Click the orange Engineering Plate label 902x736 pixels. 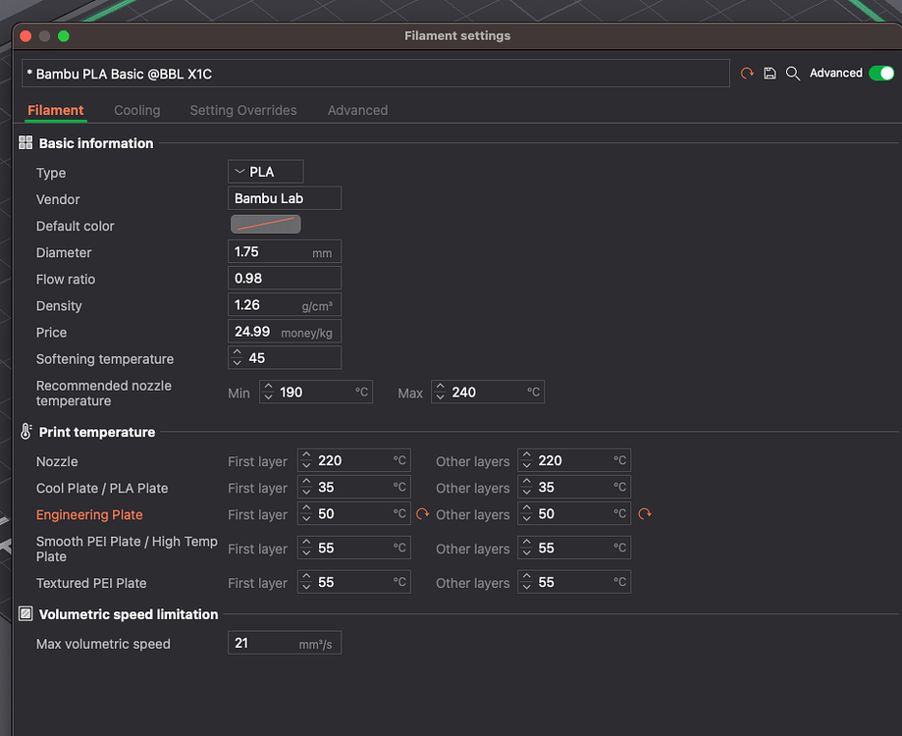(x=89, y=514)
